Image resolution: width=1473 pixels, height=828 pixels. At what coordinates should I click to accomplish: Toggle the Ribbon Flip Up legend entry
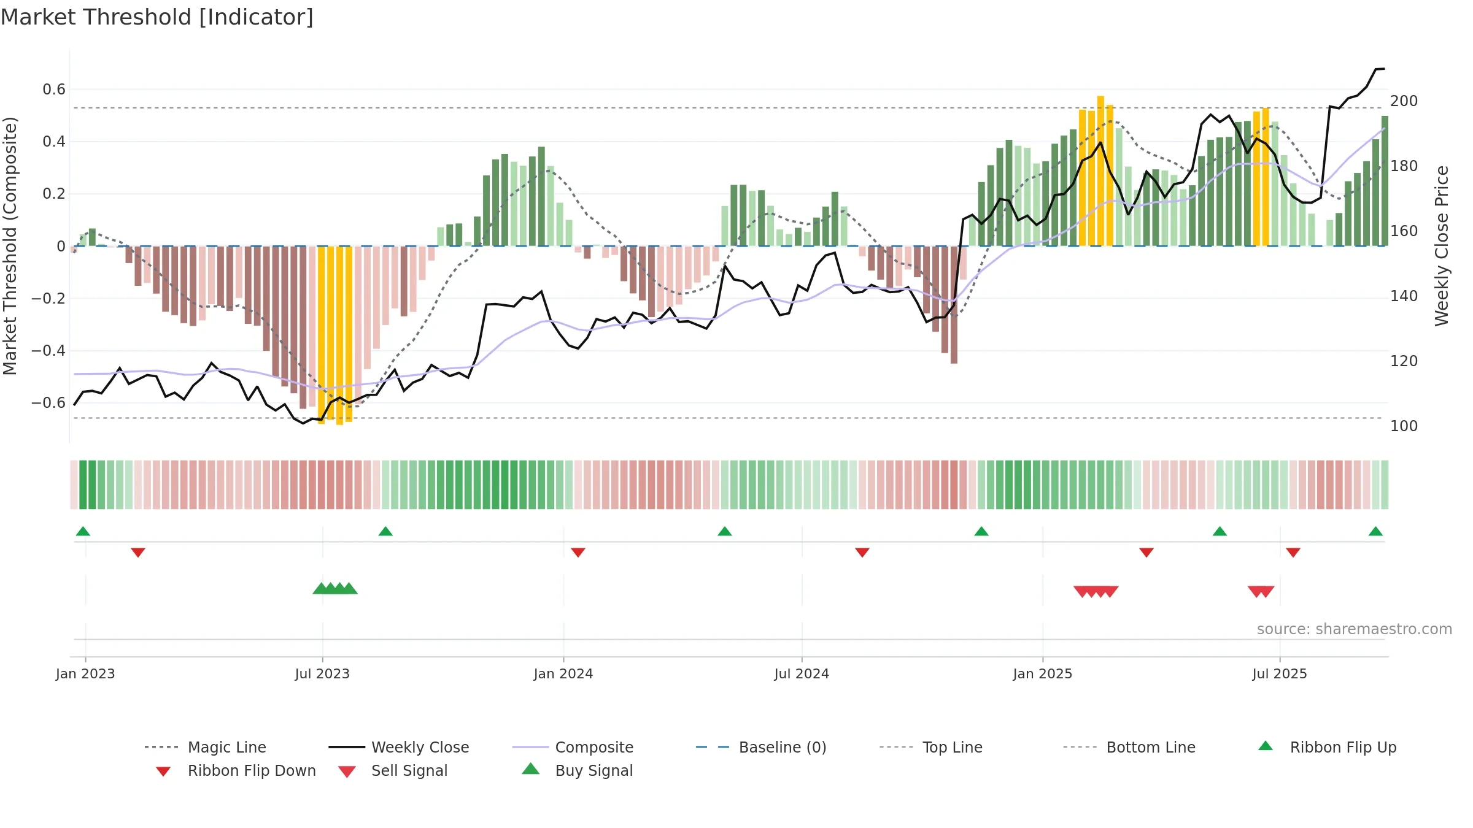[1327, 747]
